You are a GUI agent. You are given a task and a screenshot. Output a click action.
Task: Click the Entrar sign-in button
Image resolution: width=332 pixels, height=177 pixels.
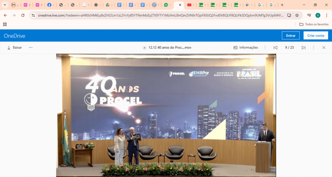pos(291,36)
